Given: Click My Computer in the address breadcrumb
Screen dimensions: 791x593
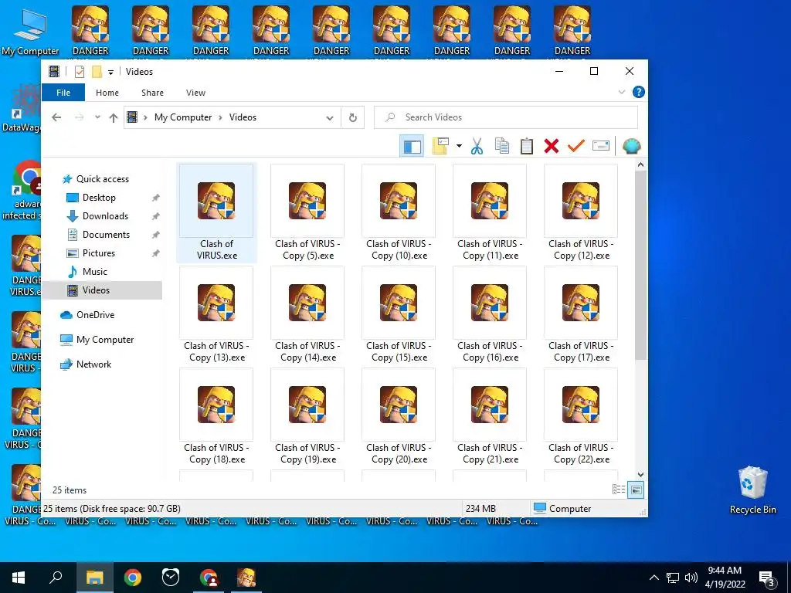Looking at the screenshot, I should 183,117.
